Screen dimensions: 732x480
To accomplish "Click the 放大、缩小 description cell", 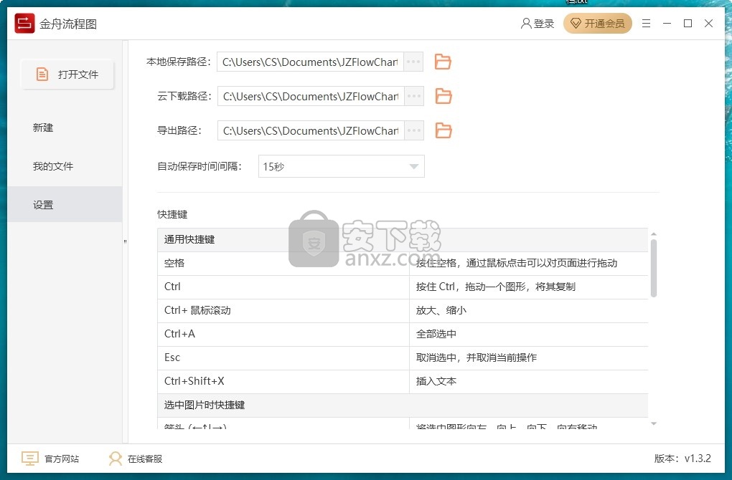I will pos(529,310).
